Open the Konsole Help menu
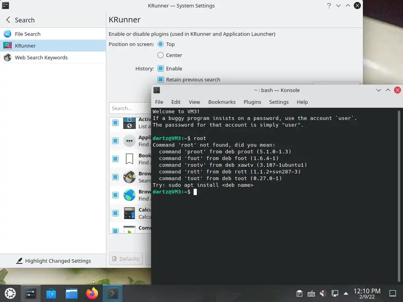This screenshot has width=403, height=302. coord(302,102)
